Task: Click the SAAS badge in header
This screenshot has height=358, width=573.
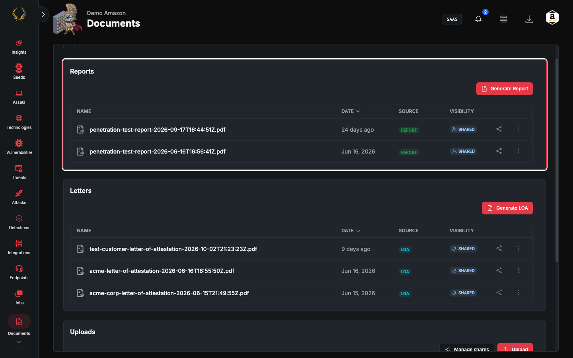Action: pyautogui.click(x=452, y=19)
